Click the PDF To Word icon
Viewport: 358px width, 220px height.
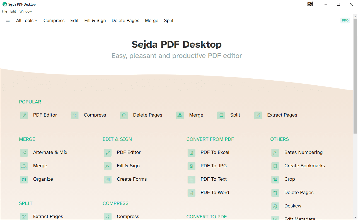[x=192, y=193]
